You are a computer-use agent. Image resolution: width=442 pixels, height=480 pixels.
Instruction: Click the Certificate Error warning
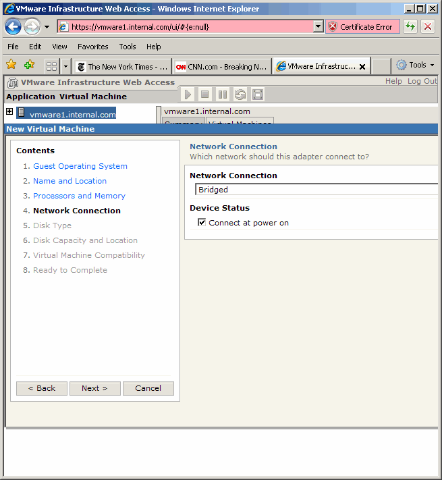pos(362,27)
